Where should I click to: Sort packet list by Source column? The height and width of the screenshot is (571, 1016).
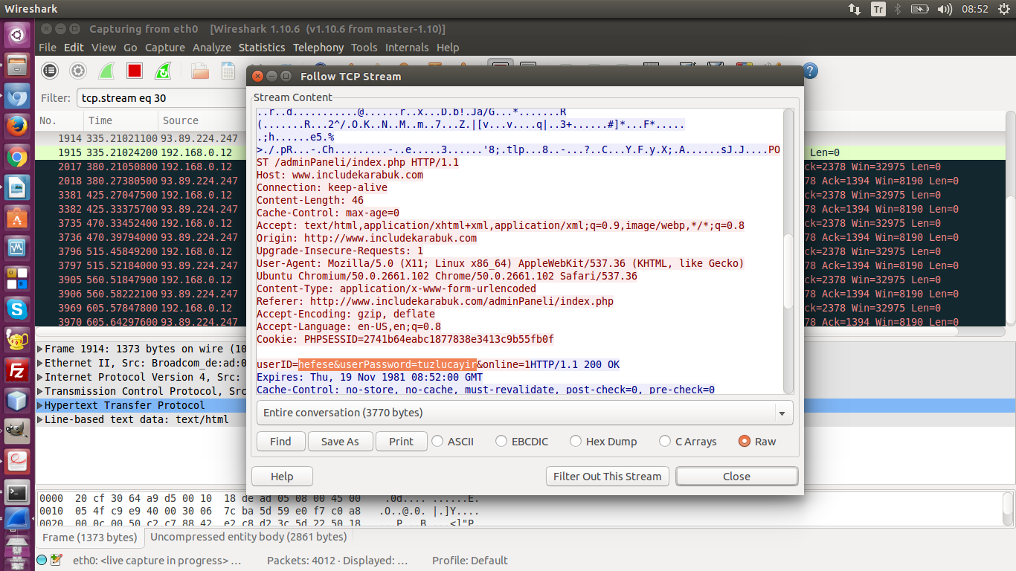coord(201,120)
